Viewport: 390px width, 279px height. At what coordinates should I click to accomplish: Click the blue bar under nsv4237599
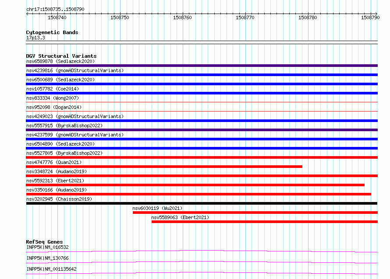[202, 139]
